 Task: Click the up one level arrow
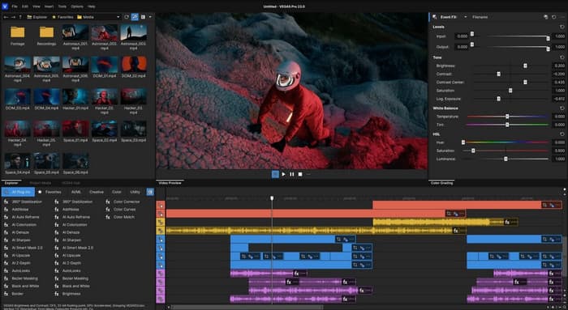pos(20,17)
